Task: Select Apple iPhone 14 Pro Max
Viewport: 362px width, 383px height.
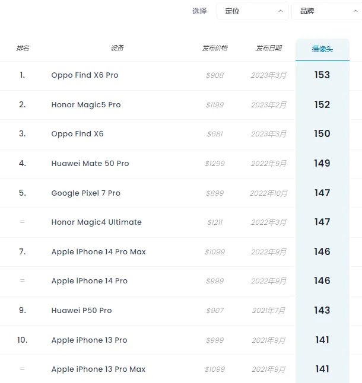Action: (x=99, y=252)
